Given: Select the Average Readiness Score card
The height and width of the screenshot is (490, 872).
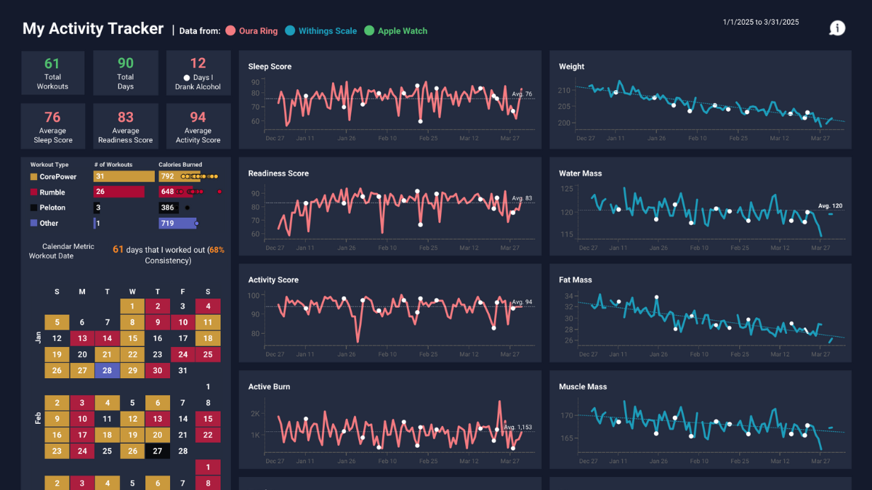Looking at the screenshot, I should [125, 126].
